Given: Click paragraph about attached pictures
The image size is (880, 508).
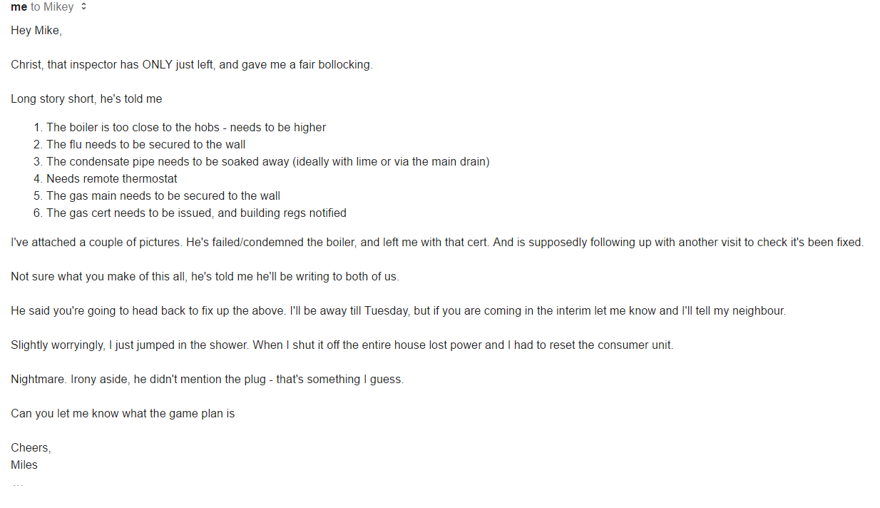Looking at the screenshot, I should click(x=436, y=243).
